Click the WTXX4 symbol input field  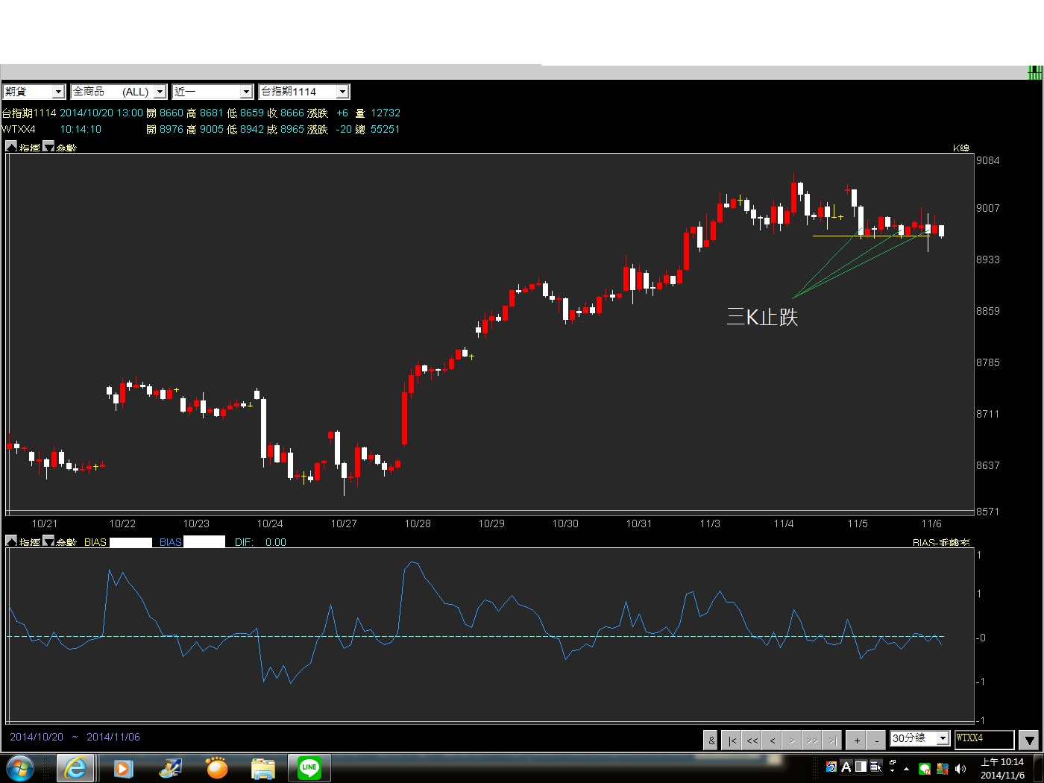tap(984, 738)
